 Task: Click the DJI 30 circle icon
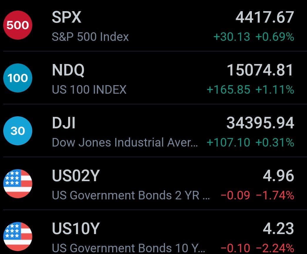[x=18, y=131]
